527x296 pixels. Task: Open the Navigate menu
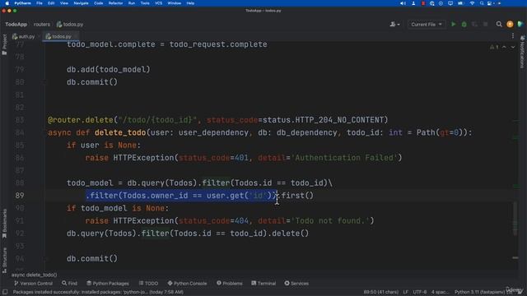(81, 3)
